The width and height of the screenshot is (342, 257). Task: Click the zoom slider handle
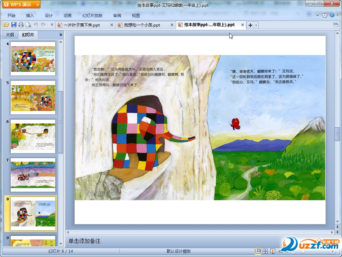click(303, 252)
